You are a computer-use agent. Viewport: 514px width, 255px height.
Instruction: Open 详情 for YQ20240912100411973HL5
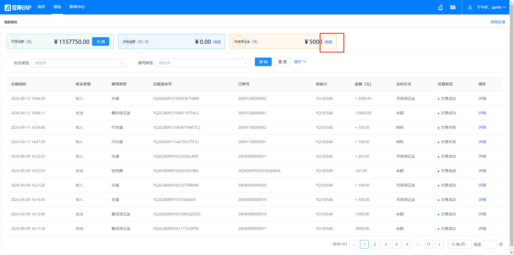tap(482, 113)
